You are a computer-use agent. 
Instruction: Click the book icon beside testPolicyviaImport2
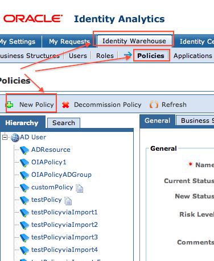[x=24, y=225]
